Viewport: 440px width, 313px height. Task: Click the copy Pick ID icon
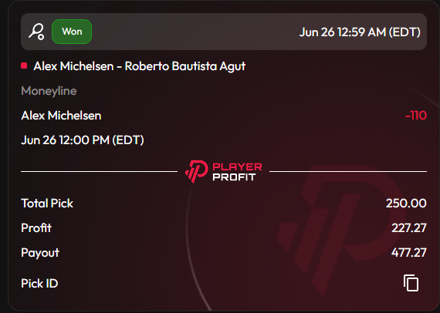[x=411, y=283]
